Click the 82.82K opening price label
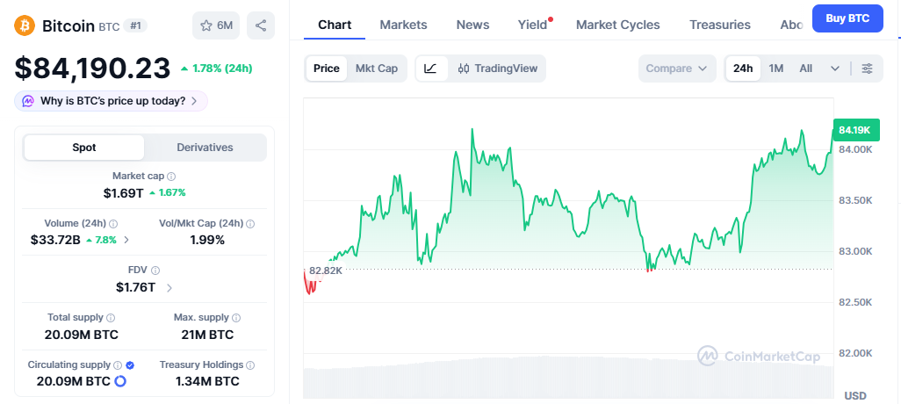Screen dimensions: 901x404 click(326, 271)
